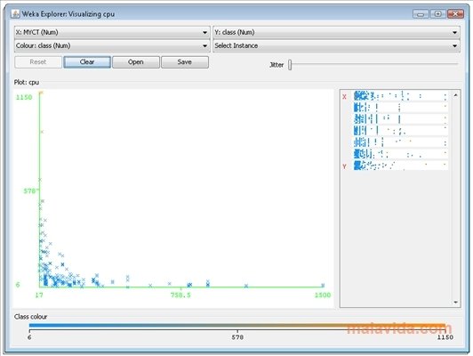Click the data point at far right X=1500

click(323, 285)
